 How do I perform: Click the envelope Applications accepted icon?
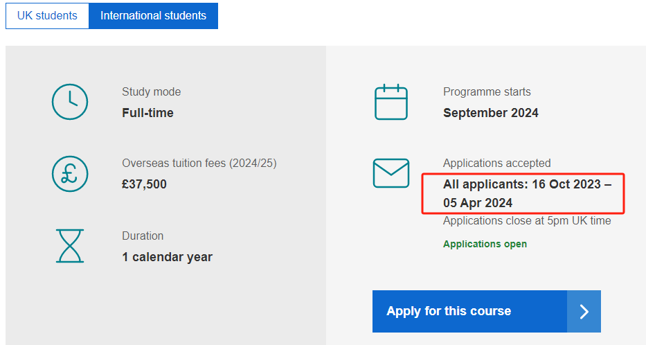391,173
